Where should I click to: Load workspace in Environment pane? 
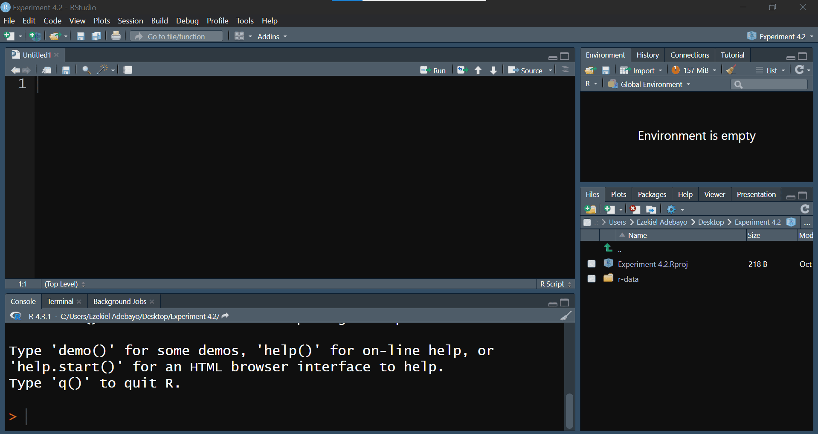(590, 70)
